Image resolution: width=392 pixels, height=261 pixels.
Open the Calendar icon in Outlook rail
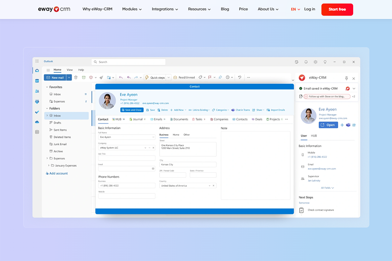(x=37, y=81)
